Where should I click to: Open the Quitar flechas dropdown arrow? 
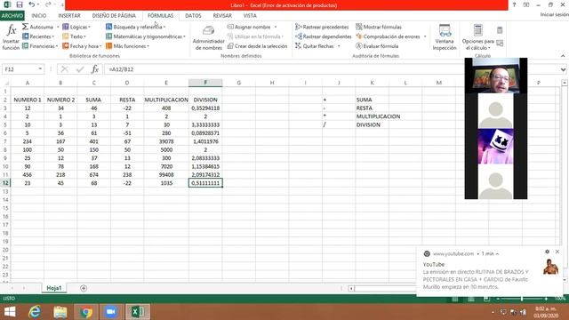(x=339, y=46)
